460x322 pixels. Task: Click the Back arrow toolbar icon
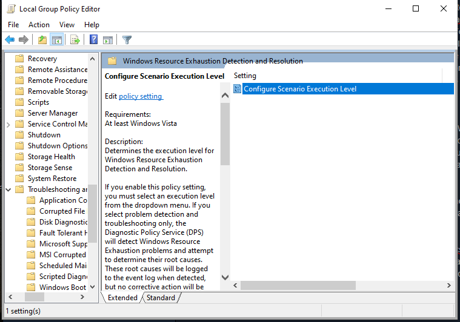tap(10, 40)
